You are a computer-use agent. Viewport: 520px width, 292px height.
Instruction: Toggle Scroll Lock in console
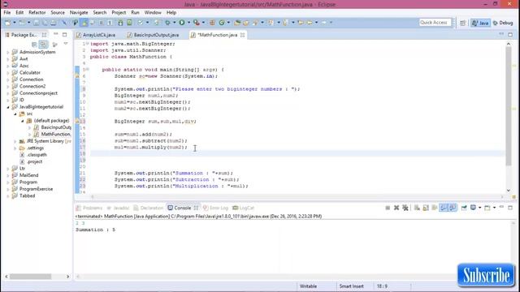pyautogui.click(x=426, y=208)
